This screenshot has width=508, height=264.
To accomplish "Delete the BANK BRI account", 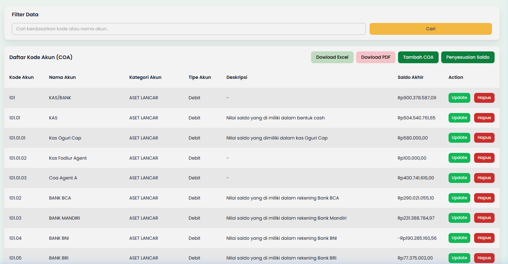I will click(484, 258).
